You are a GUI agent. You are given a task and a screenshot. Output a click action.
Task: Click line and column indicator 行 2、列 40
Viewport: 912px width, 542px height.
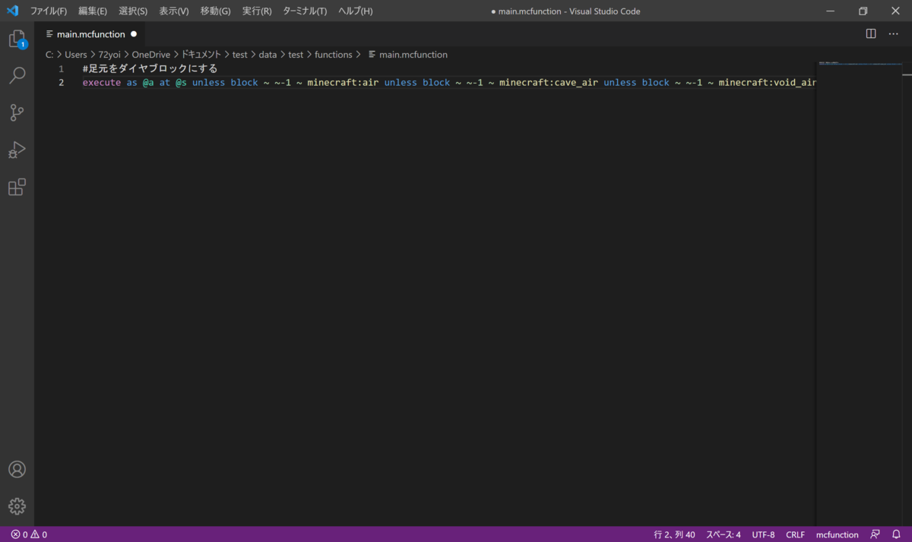(x=674, y=534)
